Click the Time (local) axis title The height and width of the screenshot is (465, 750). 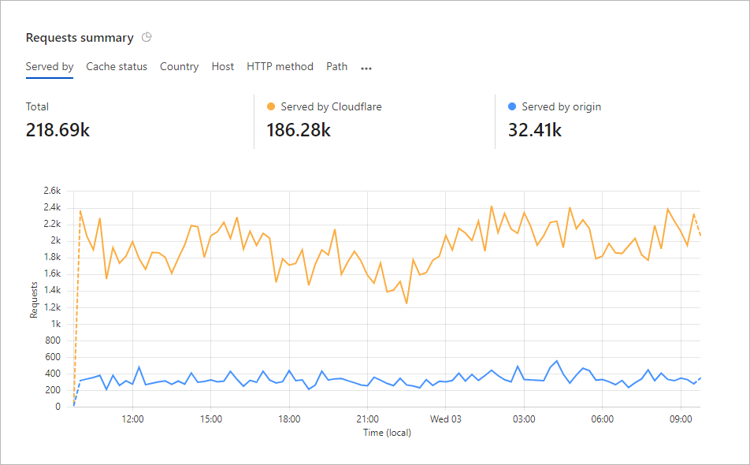[x=387, y=433]
